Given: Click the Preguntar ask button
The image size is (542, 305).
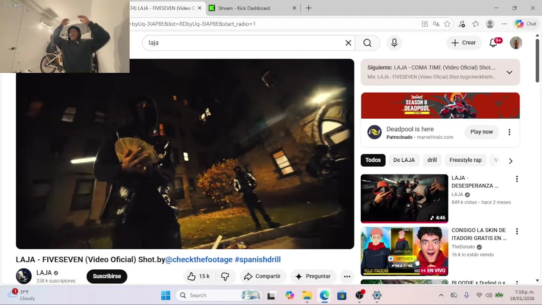Looking at the screenshot, I should click(x=313, y=276).
